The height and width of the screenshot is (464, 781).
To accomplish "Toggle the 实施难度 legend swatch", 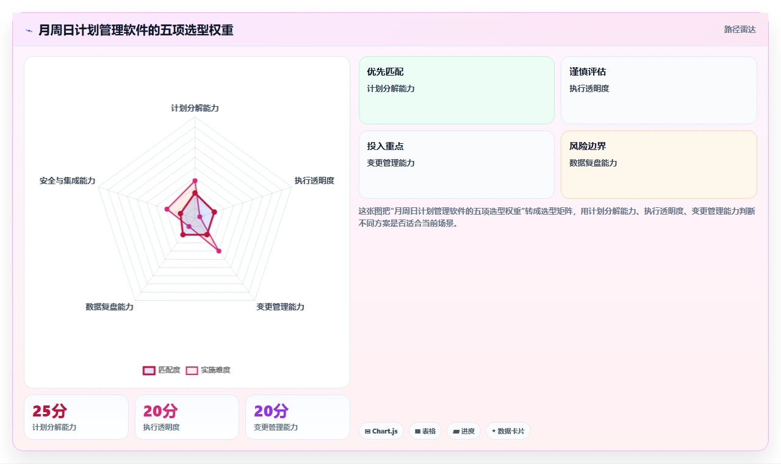I will click(x=192, y=370).
